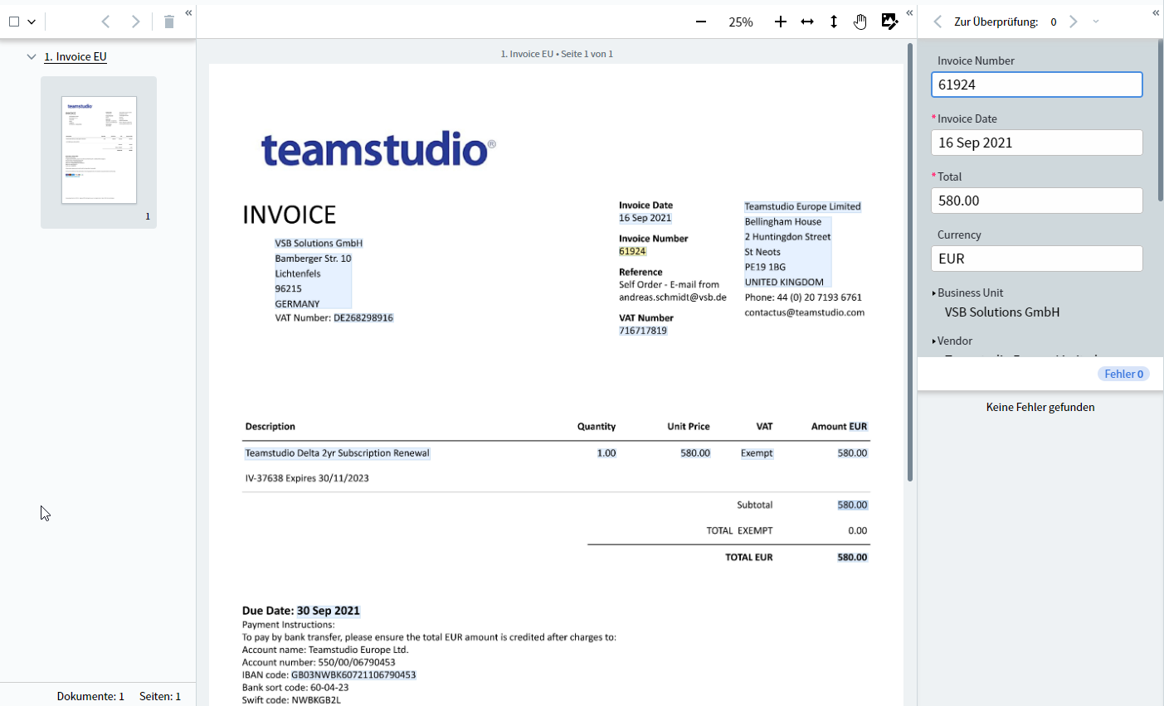1164x706 pixels.
Task: Click the TOTAL EUR amount 580.00
Action: click(x=852, y=558)
